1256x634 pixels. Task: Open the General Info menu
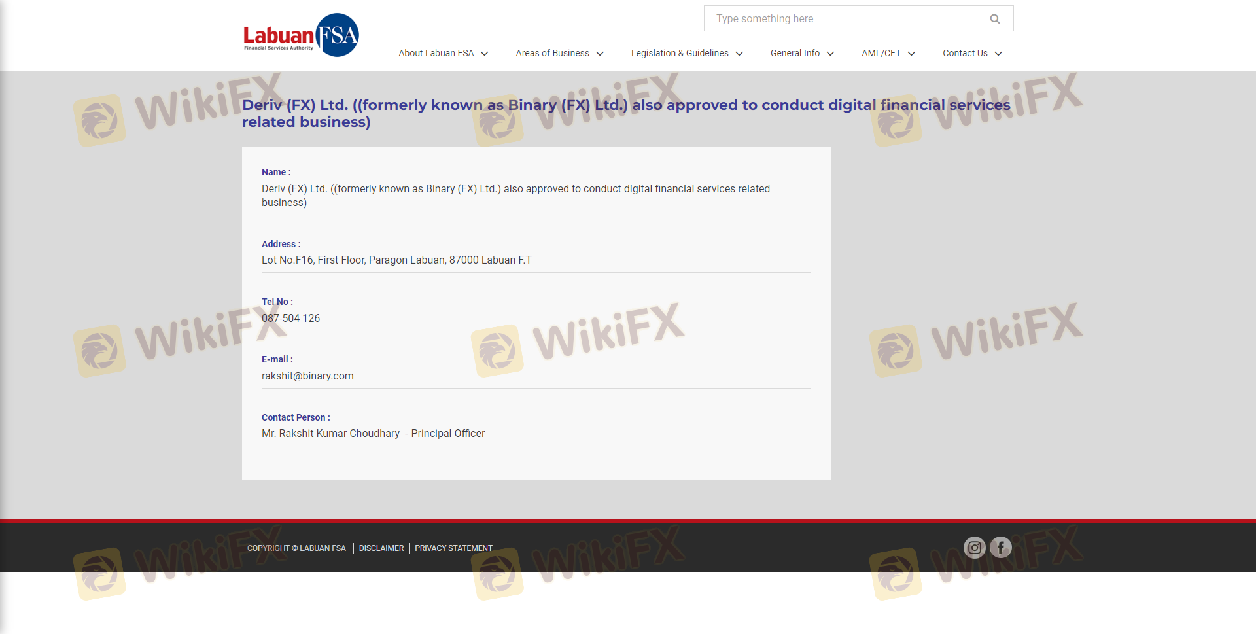click(802, 53)
